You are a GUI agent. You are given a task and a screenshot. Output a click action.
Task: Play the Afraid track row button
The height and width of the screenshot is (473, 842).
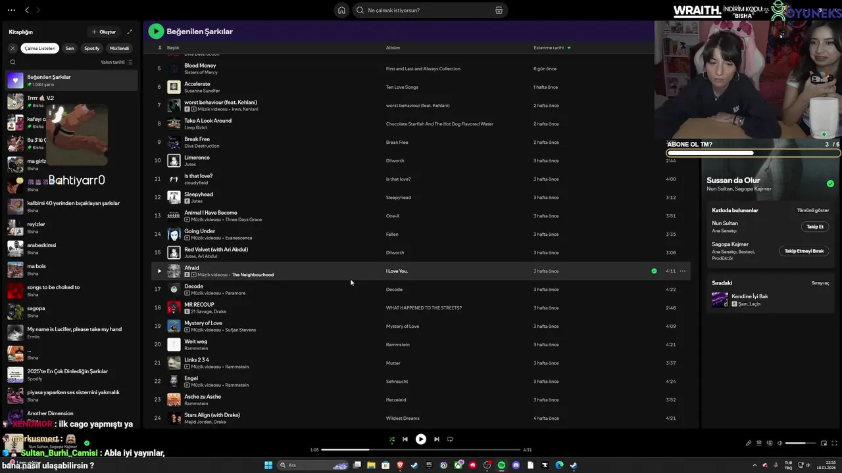tap(159, 271)
